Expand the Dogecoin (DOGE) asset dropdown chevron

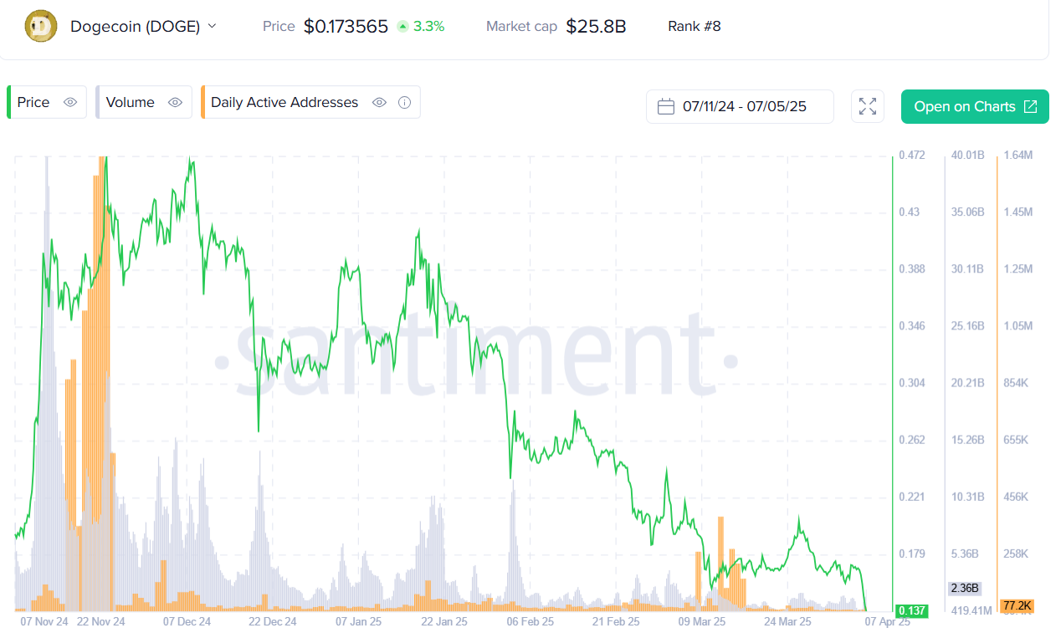(x=212, y=26)
